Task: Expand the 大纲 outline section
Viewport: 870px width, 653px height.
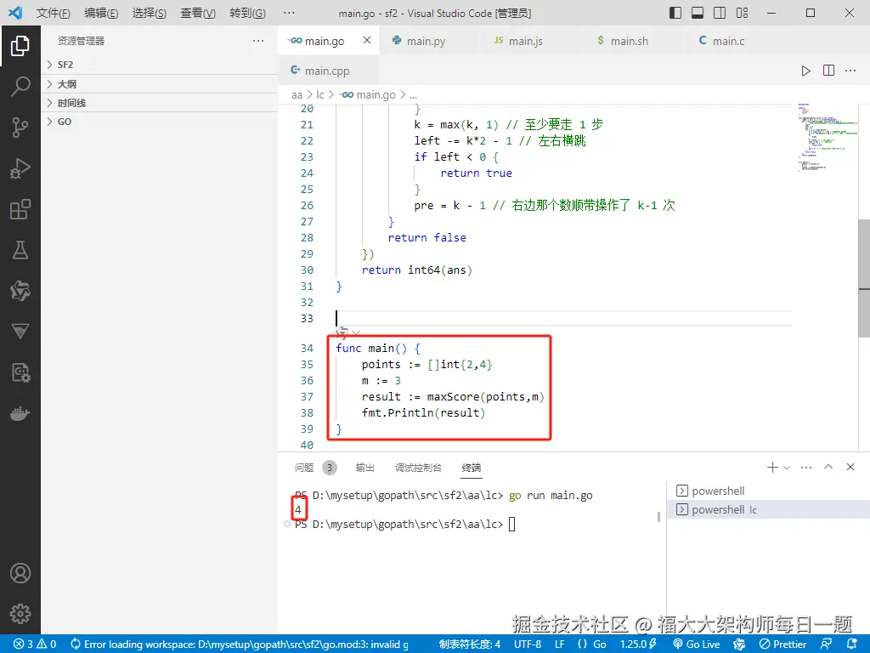Action: coord(160,84)
